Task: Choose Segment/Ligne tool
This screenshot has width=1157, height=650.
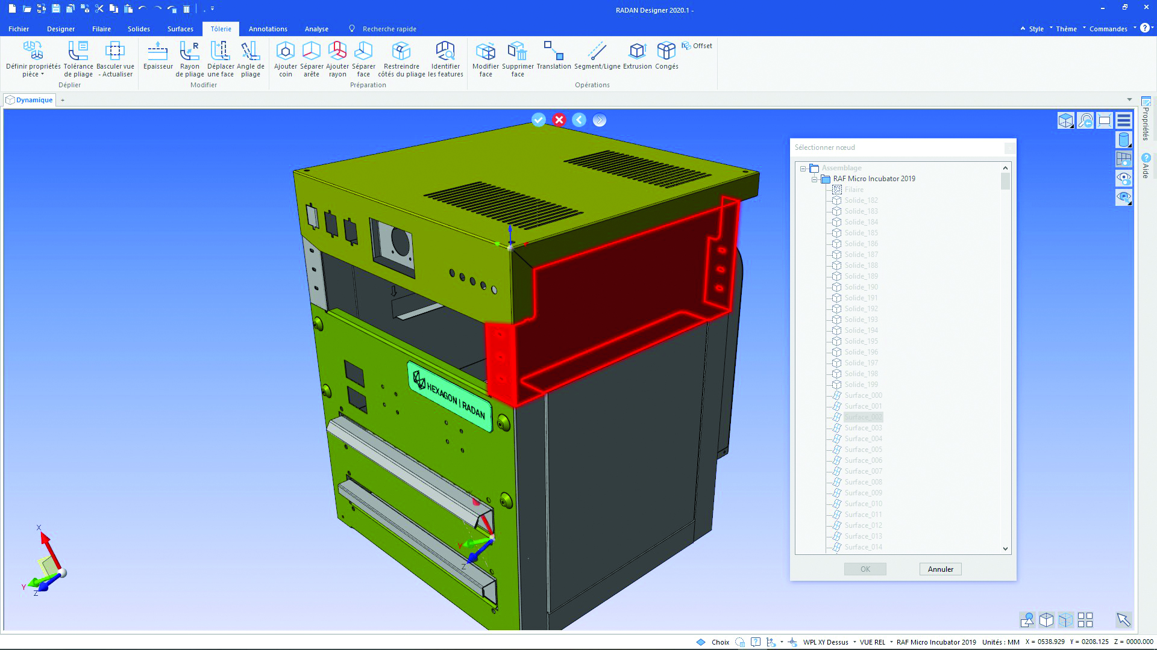Action: tap(597, 55)
